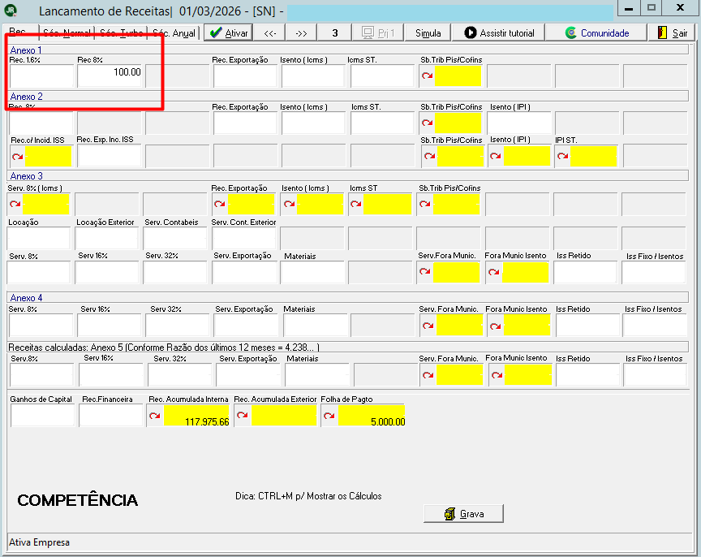This screenshot has height=557, width=701.
Task: Click the Anexo 3 Rec. Exportação red arrow
Action: point(220,204)
